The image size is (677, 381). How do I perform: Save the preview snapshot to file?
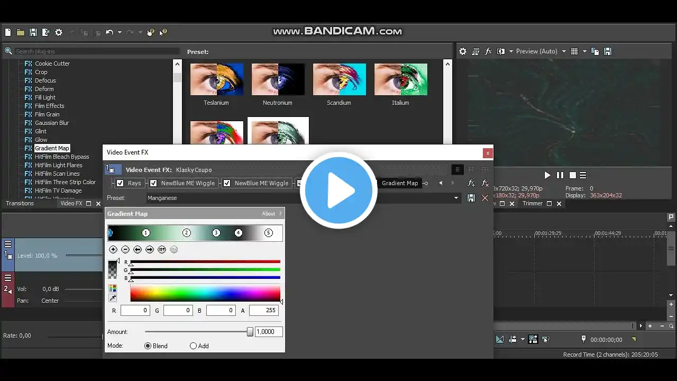click(x=608, y=51)
